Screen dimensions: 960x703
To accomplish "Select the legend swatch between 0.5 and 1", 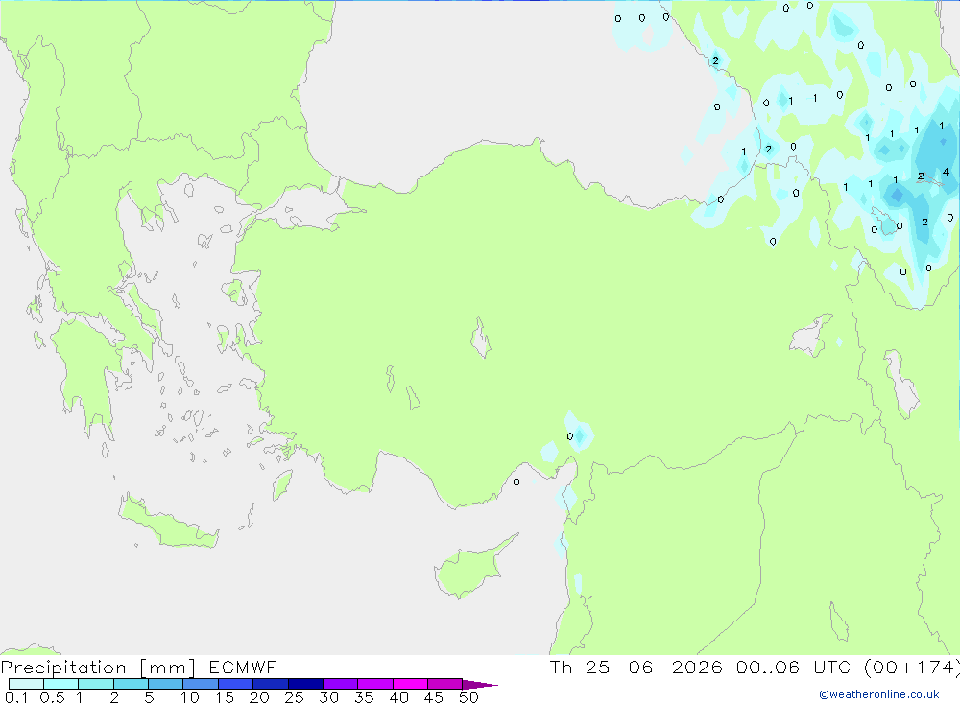I will (x=61, y=684).
